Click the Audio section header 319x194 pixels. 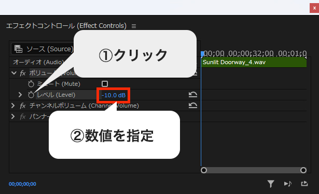point(38,62)
